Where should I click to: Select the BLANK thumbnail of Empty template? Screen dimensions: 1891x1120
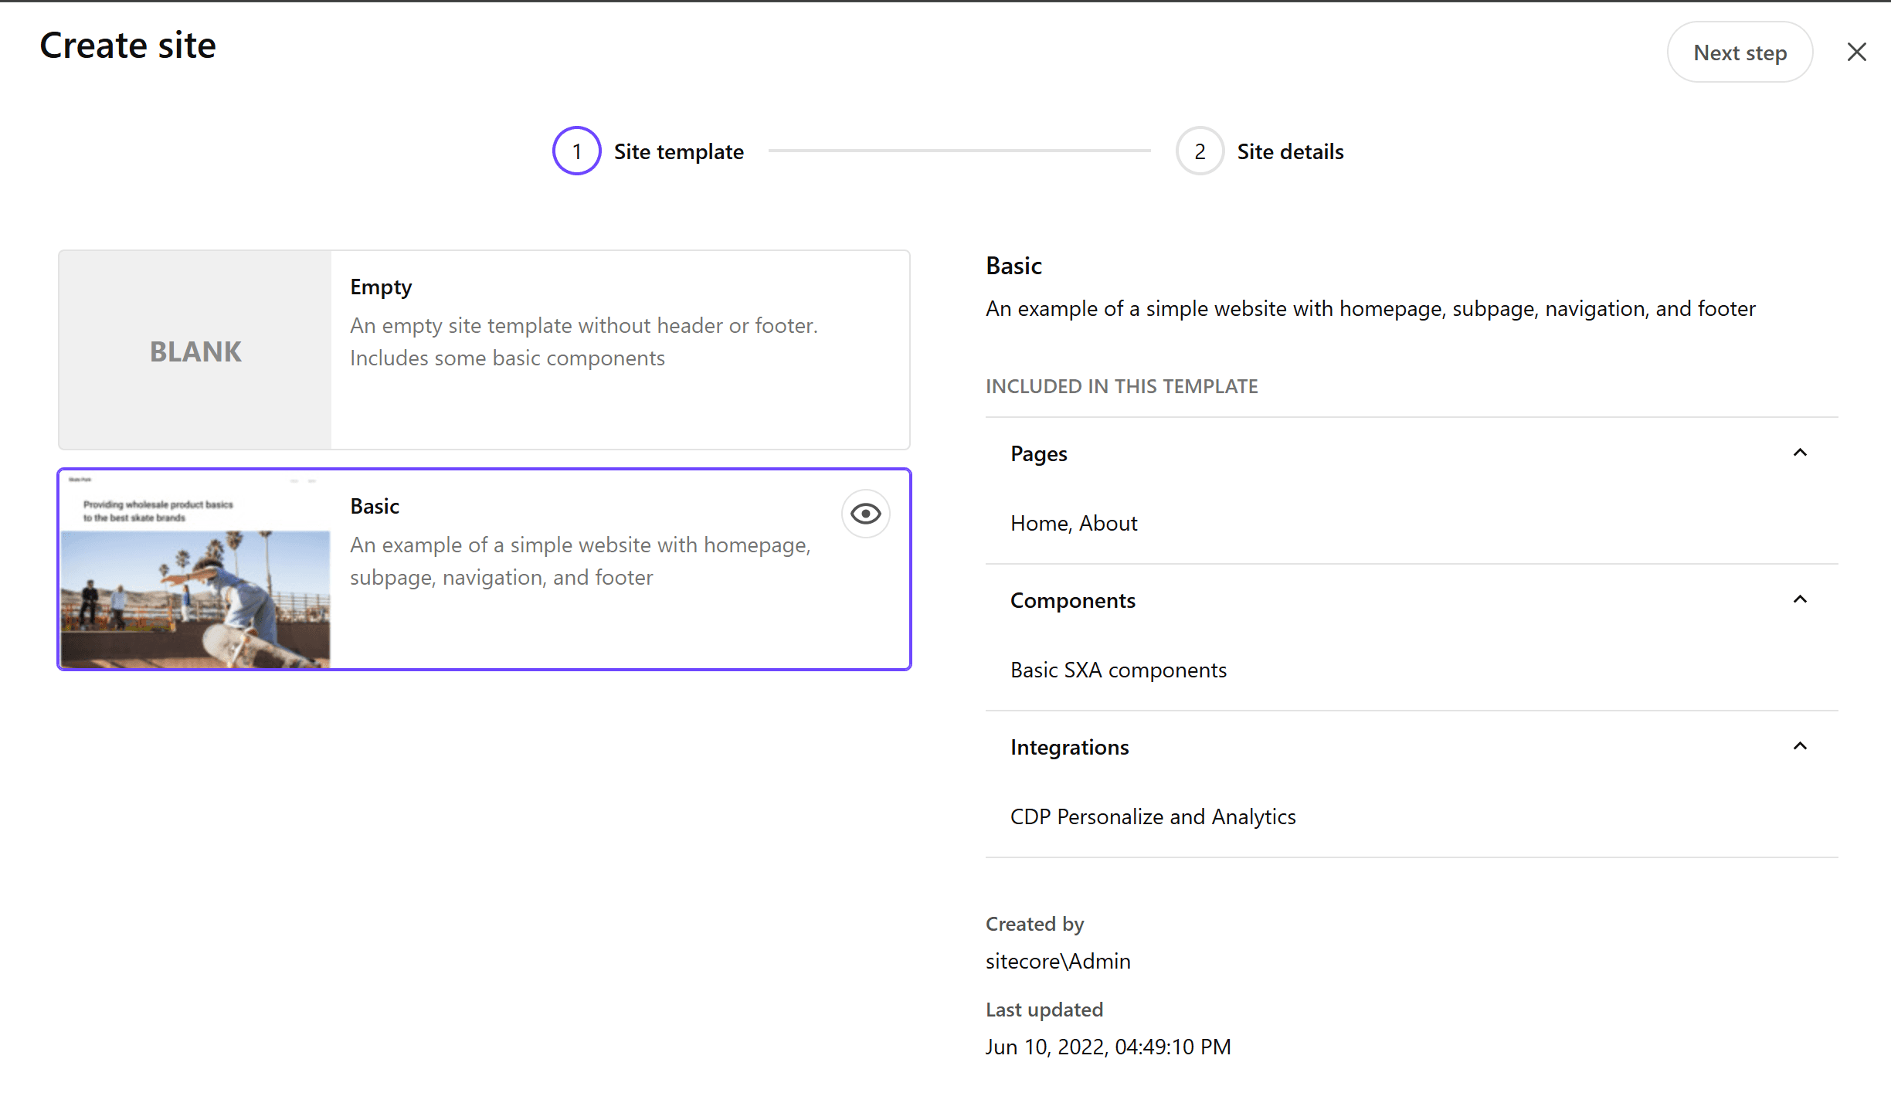tap(195, 351)
